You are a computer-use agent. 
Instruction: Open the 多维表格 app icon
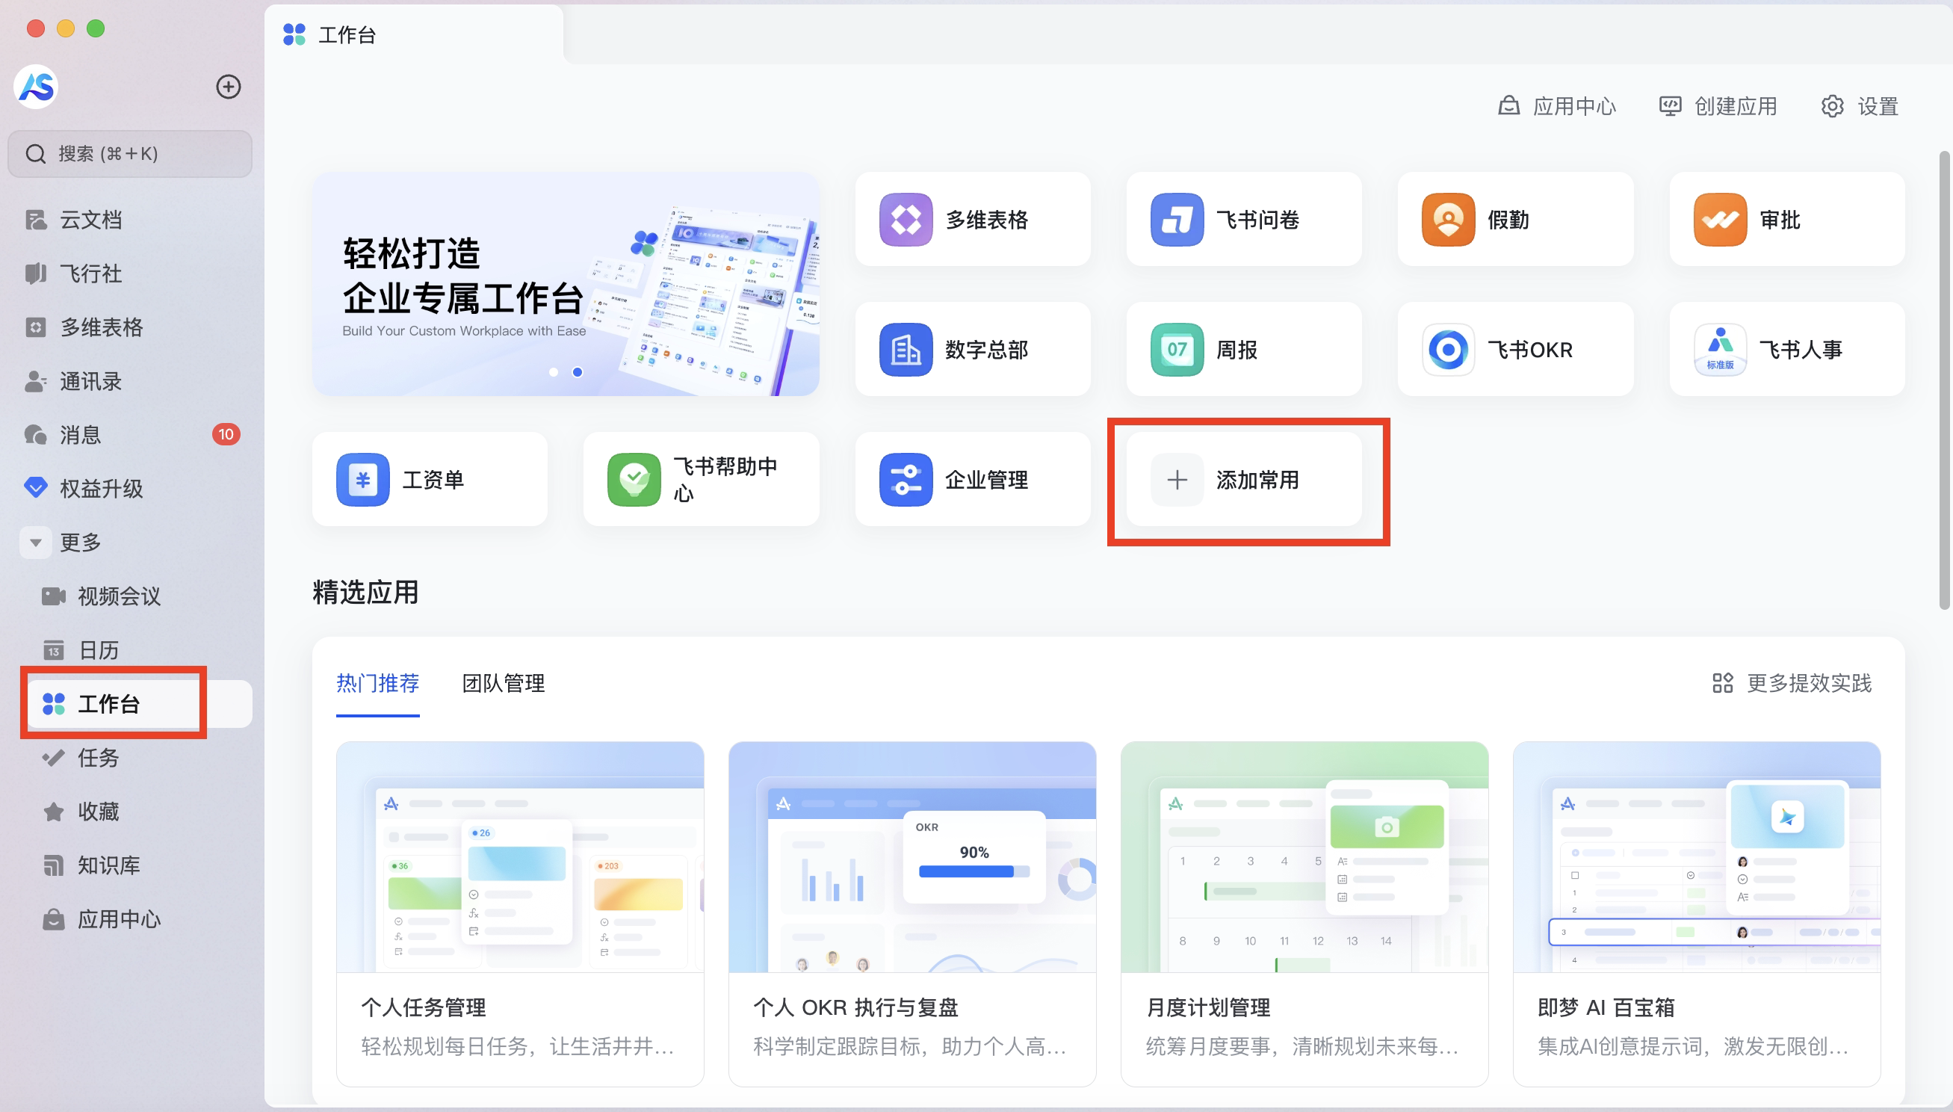906,220
